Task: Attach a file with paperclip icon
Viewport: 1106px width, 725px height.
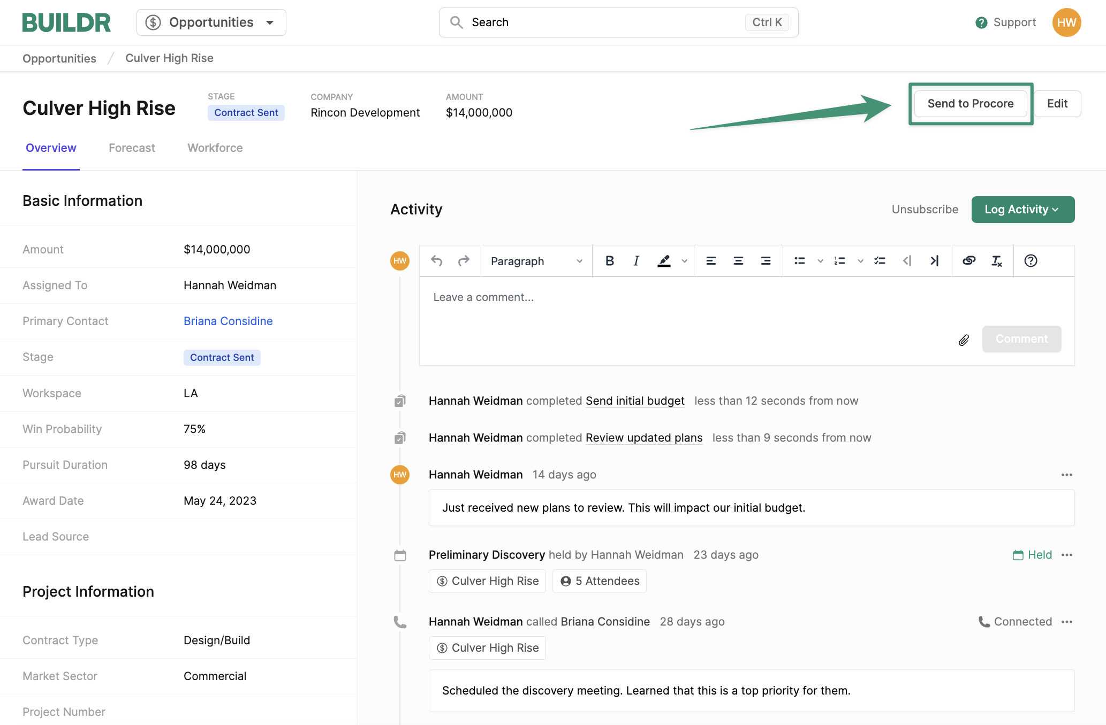Action: click(964, 340)
